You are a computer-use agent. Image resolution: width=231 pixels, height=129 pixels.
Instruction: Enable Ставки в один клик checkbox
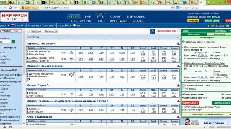[x=179, y=31]
